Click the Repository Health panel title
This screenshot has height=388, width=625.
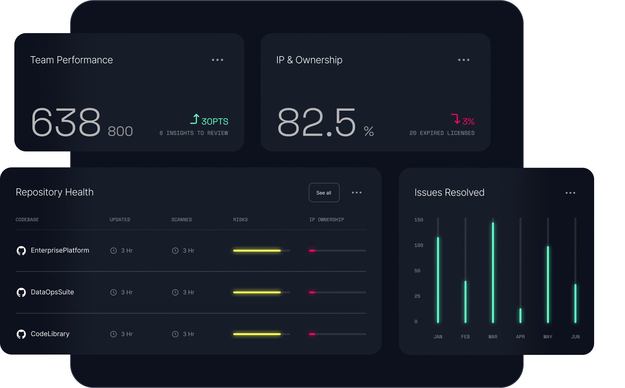(55, 192)
